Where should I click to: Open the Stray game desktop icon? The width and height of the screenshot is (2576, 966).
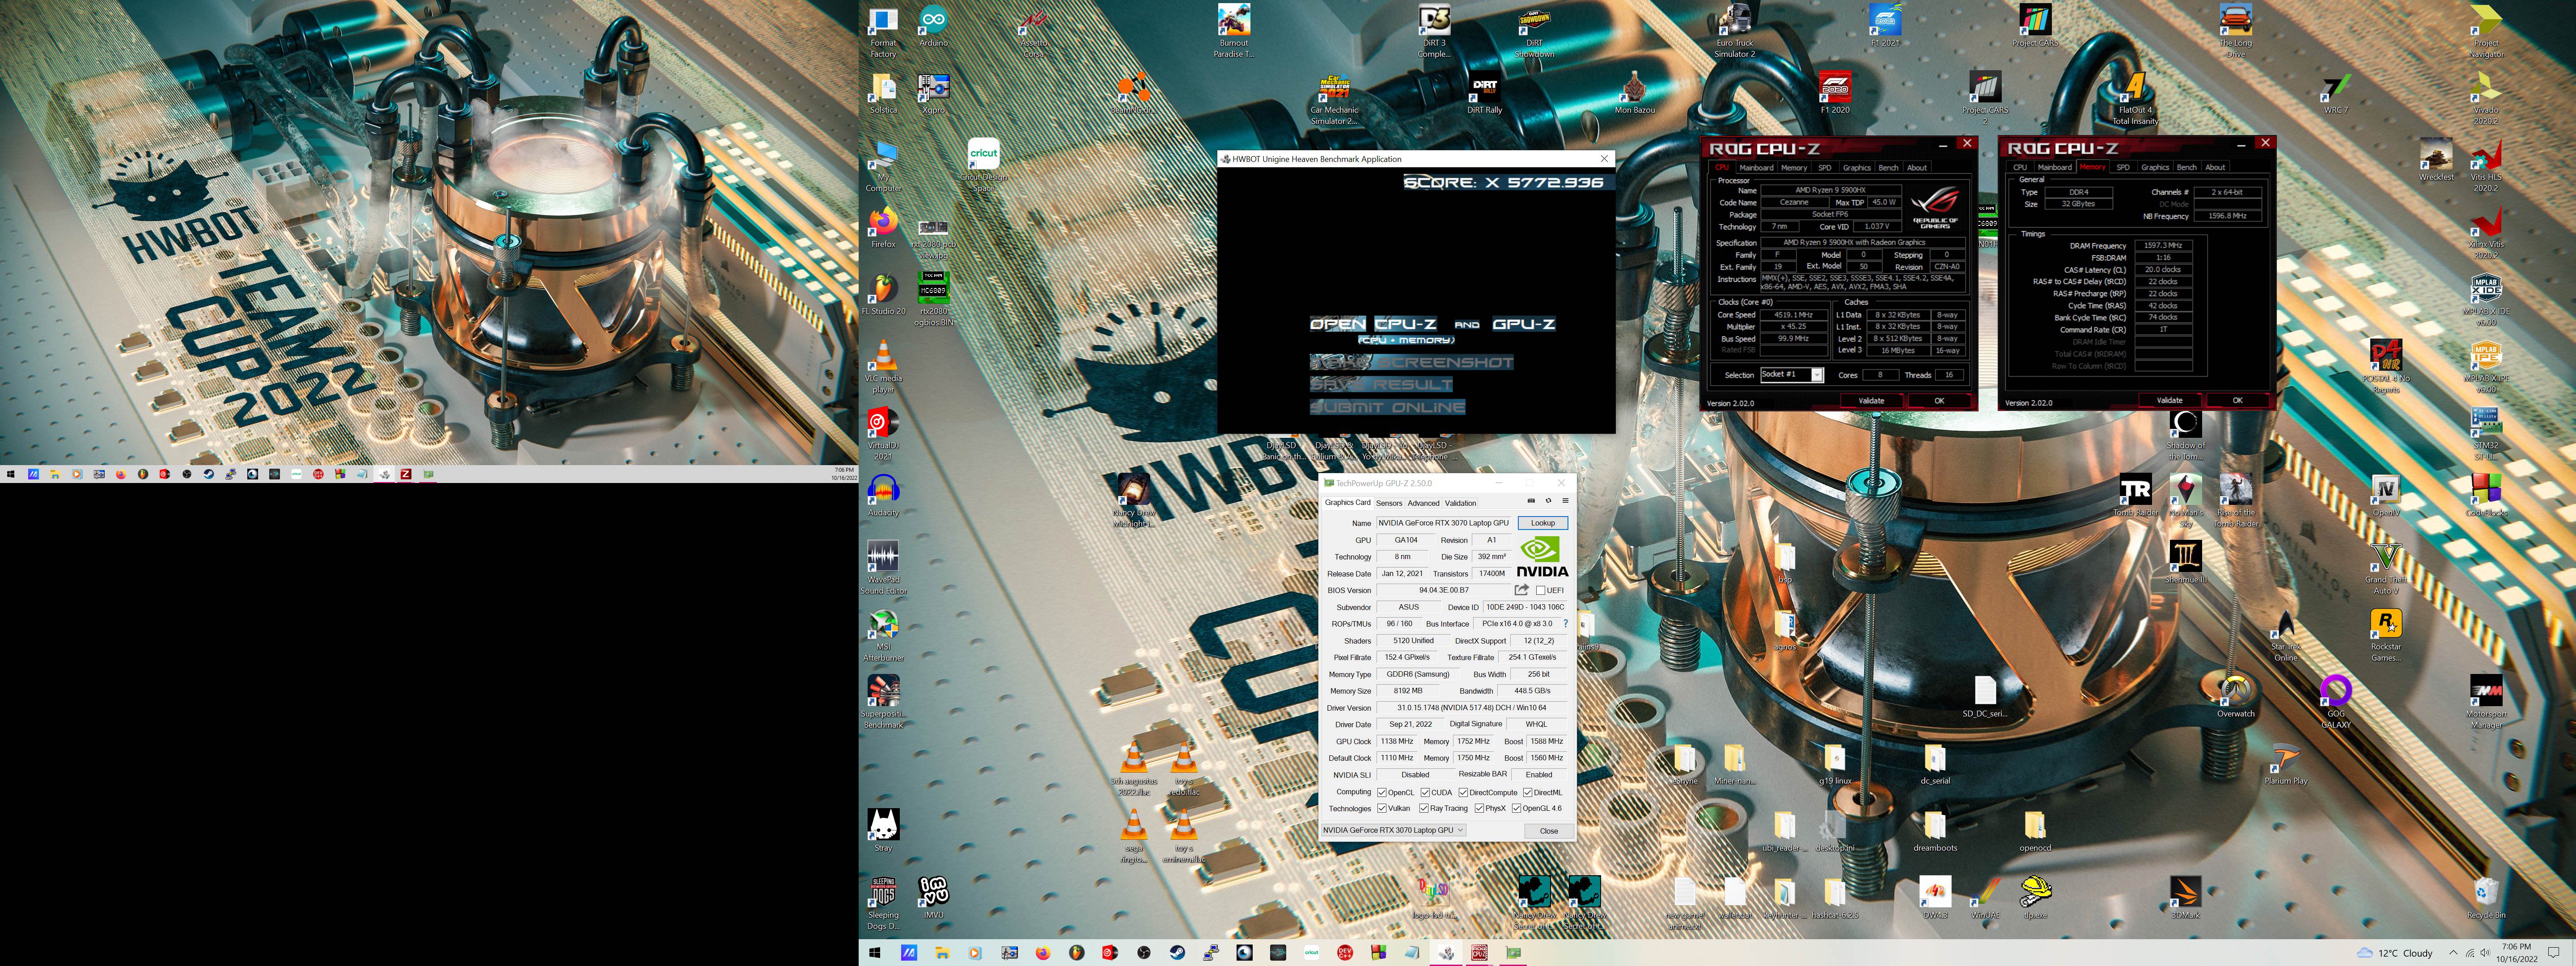[883, 831]
